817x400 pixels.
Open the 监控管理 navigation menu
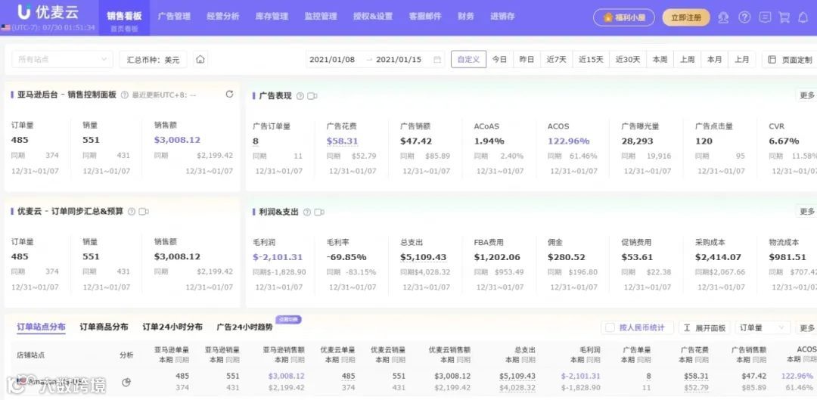coord(321,16)
